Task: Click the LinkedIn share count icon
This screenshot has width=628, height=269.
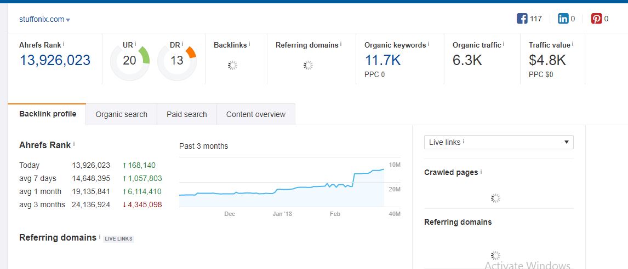Action: pos(563,19)
